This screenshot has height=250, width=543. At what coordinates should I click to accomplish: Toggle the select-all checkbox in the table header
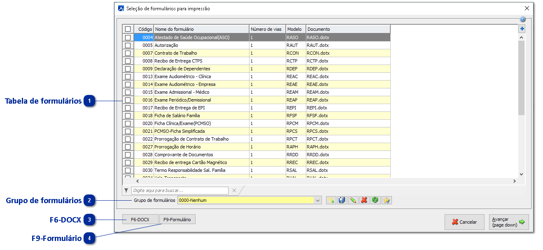point(128,29)
